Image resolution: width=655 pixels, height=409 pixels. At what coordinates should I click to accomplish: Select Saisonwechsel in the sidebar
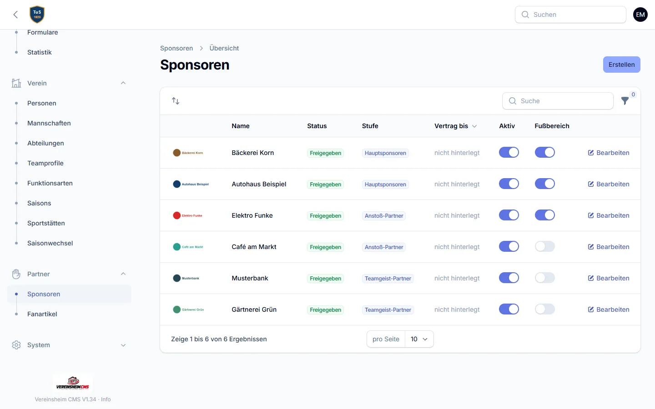(69, 243)
